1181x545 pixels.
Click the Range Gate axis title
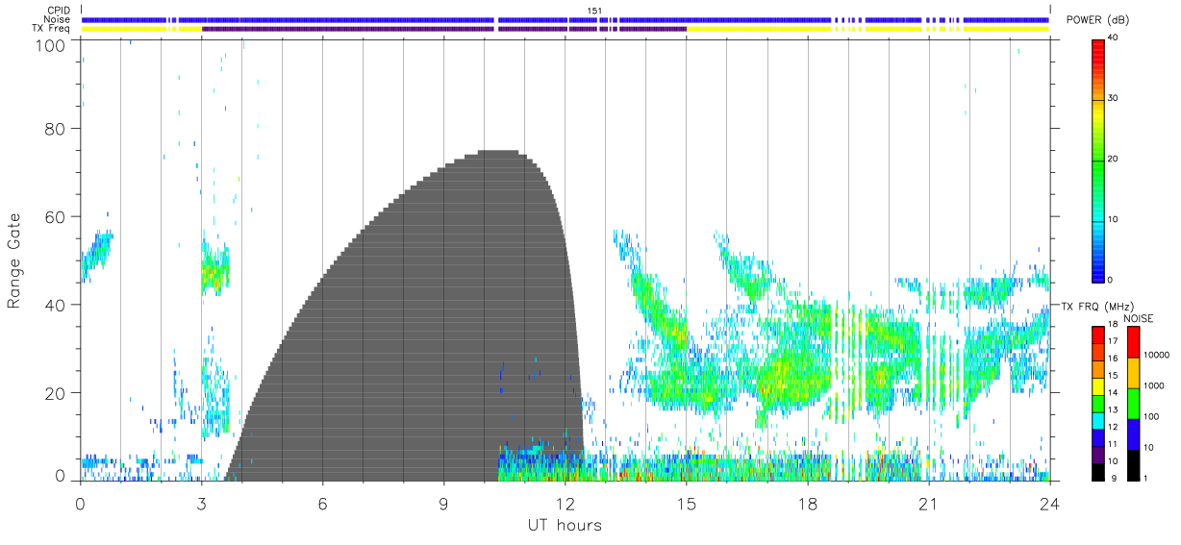pyautogui.click(x=15, y=260)
